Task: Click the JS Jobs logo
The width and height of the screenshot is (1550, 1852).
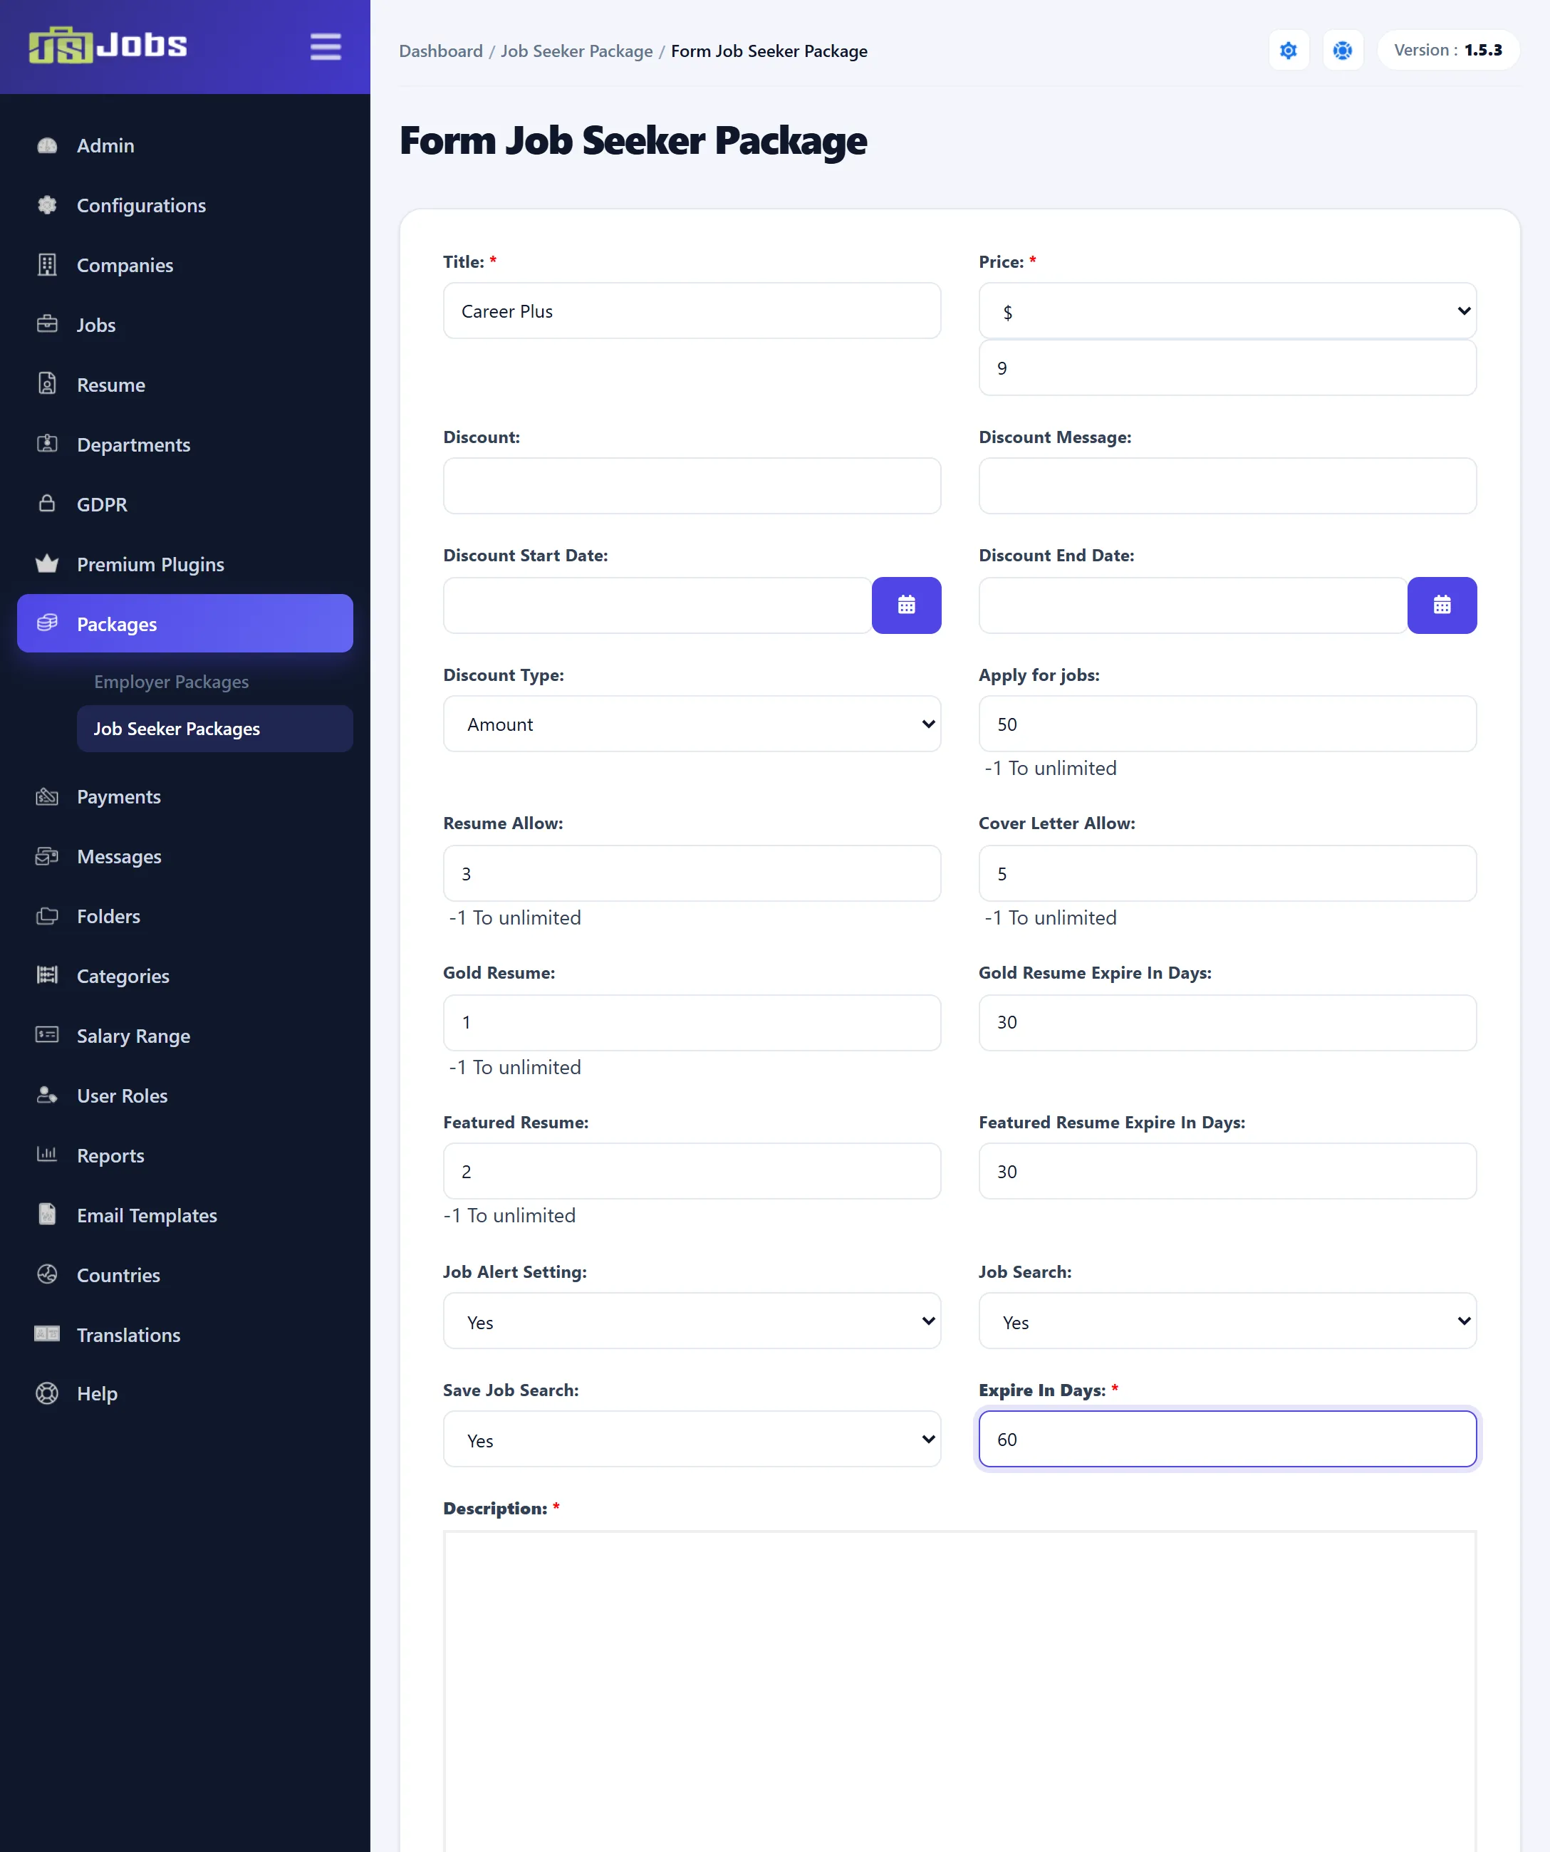Action: coord(108,45)
